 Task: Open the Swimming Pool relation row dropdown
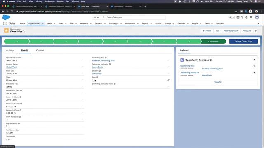[x=254, y=66]
